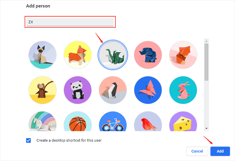Pick the pink origami rabbit avatar
235x161 pixels.
[x=183, y=90]
